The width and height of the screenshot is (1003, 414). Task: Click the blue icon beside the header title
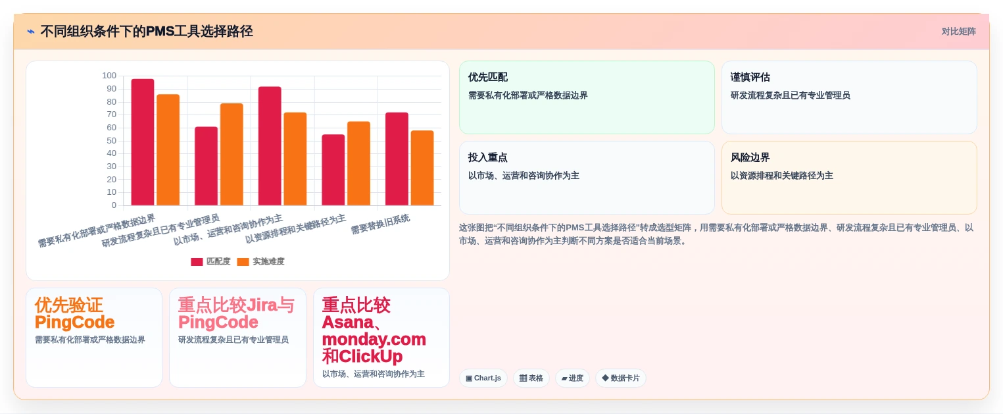tap(31, 32)
